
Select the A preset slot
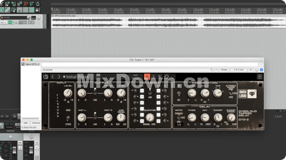[147, 77]
